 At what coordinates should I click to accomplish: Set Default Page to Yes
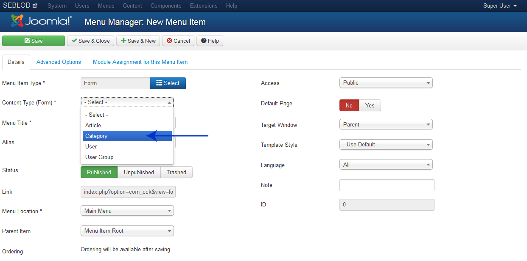pos(370,105)
